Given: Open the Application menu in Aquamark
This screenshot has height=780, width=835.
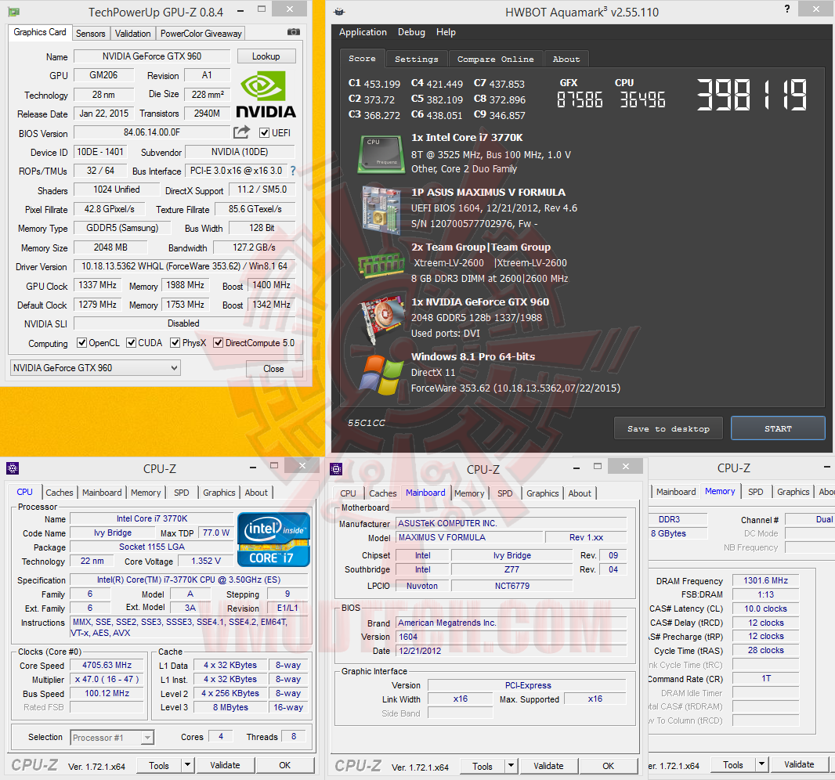Looking at the screenshot, I should (363, 32).
